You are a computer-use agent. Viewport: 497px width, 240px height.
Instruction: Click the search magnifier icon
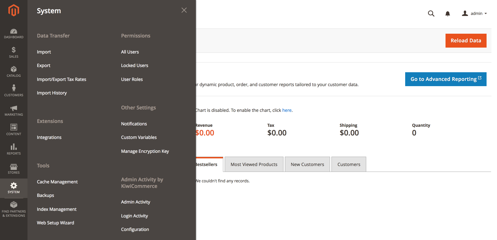pyautogui.click(x=431, y=14)
